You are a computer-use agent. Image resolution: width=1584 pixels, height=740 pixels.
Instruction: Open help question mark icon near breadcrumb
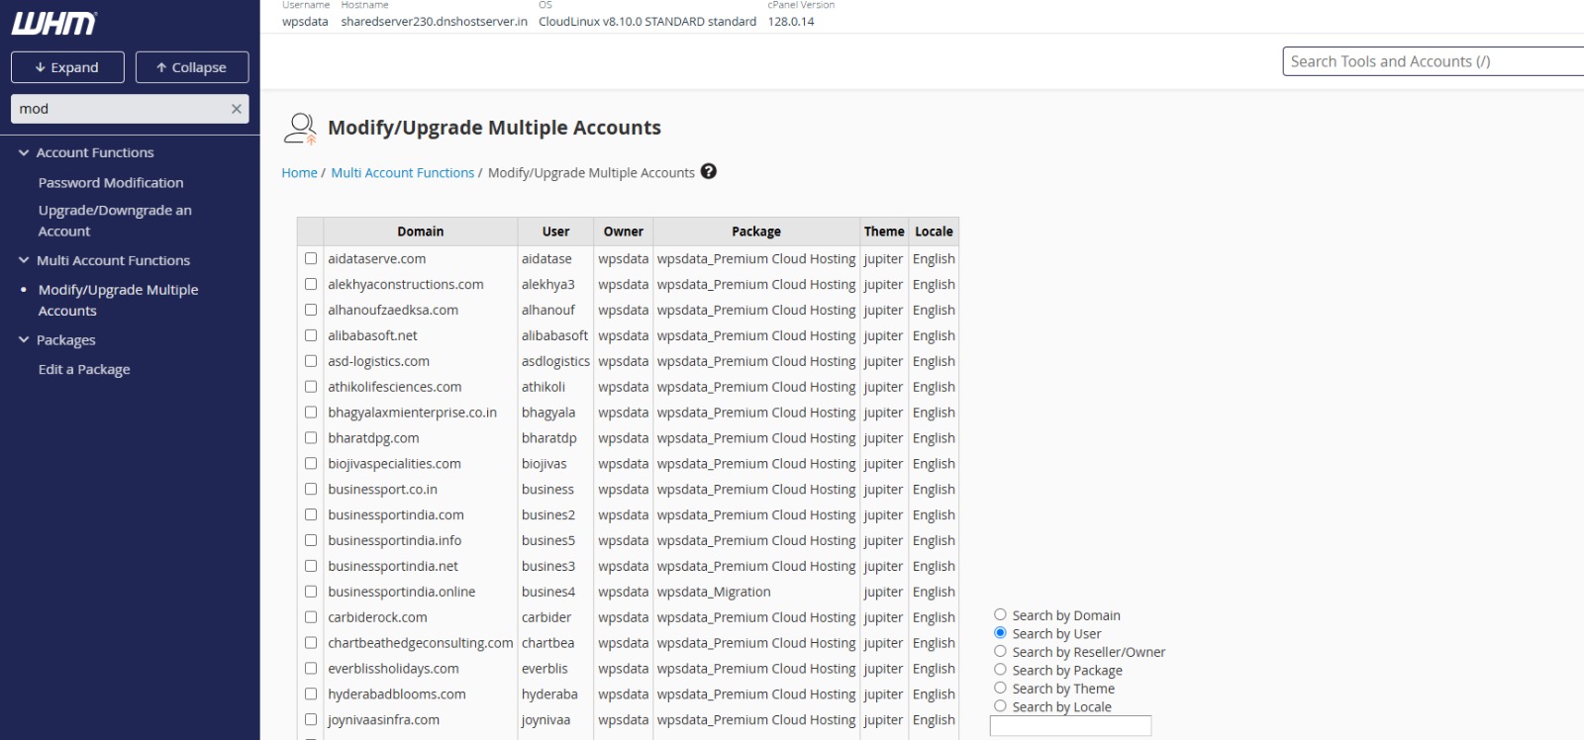click(708, 171)
